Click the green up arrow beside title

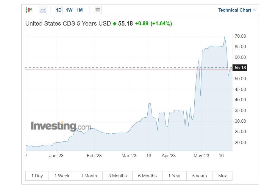point(115,24)
